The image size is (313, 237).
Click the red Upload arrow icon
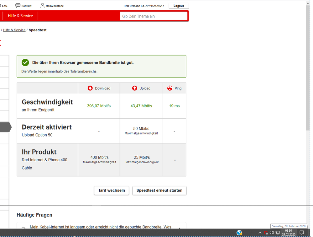coord(134,88)
